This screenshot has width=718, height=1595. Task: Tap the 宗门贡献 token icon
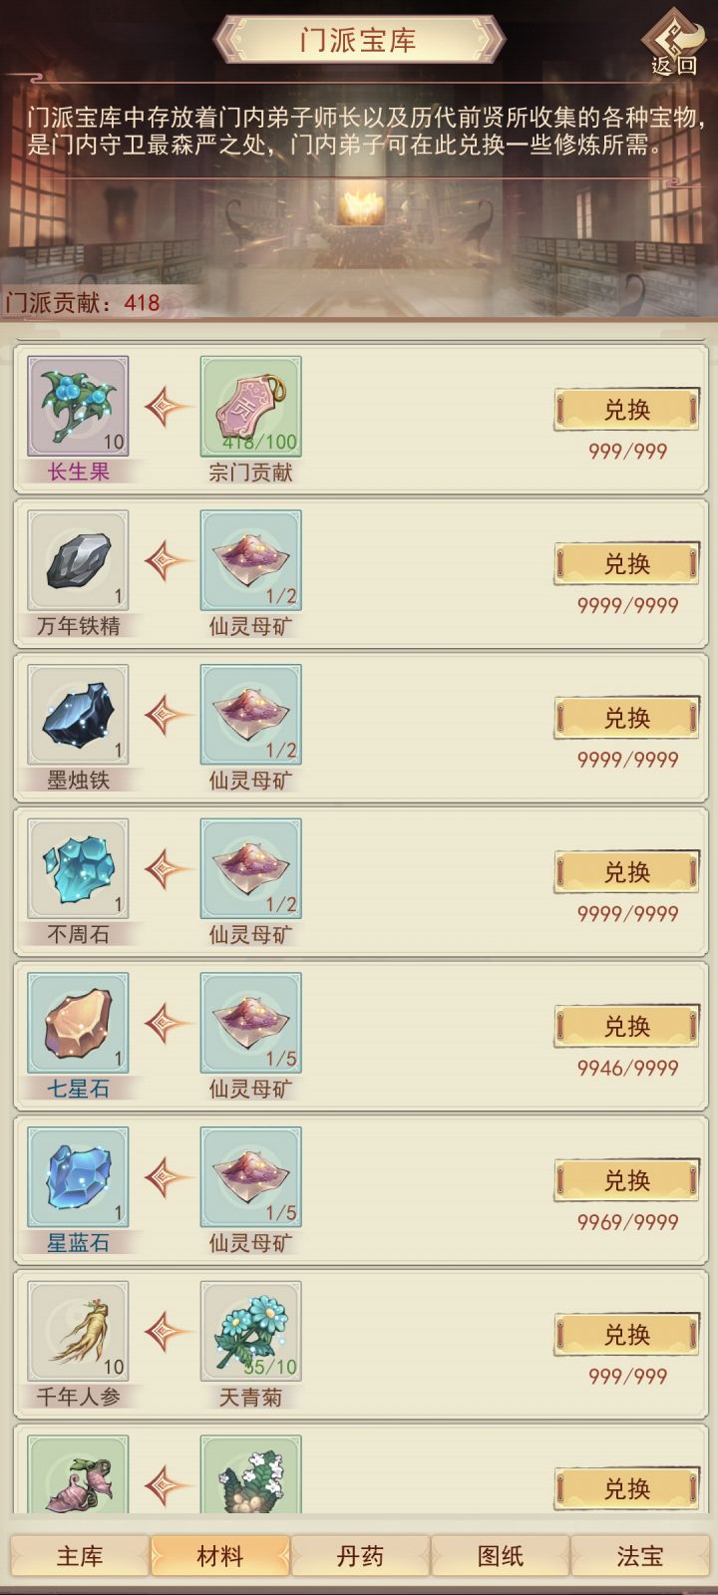pos(251,407)
